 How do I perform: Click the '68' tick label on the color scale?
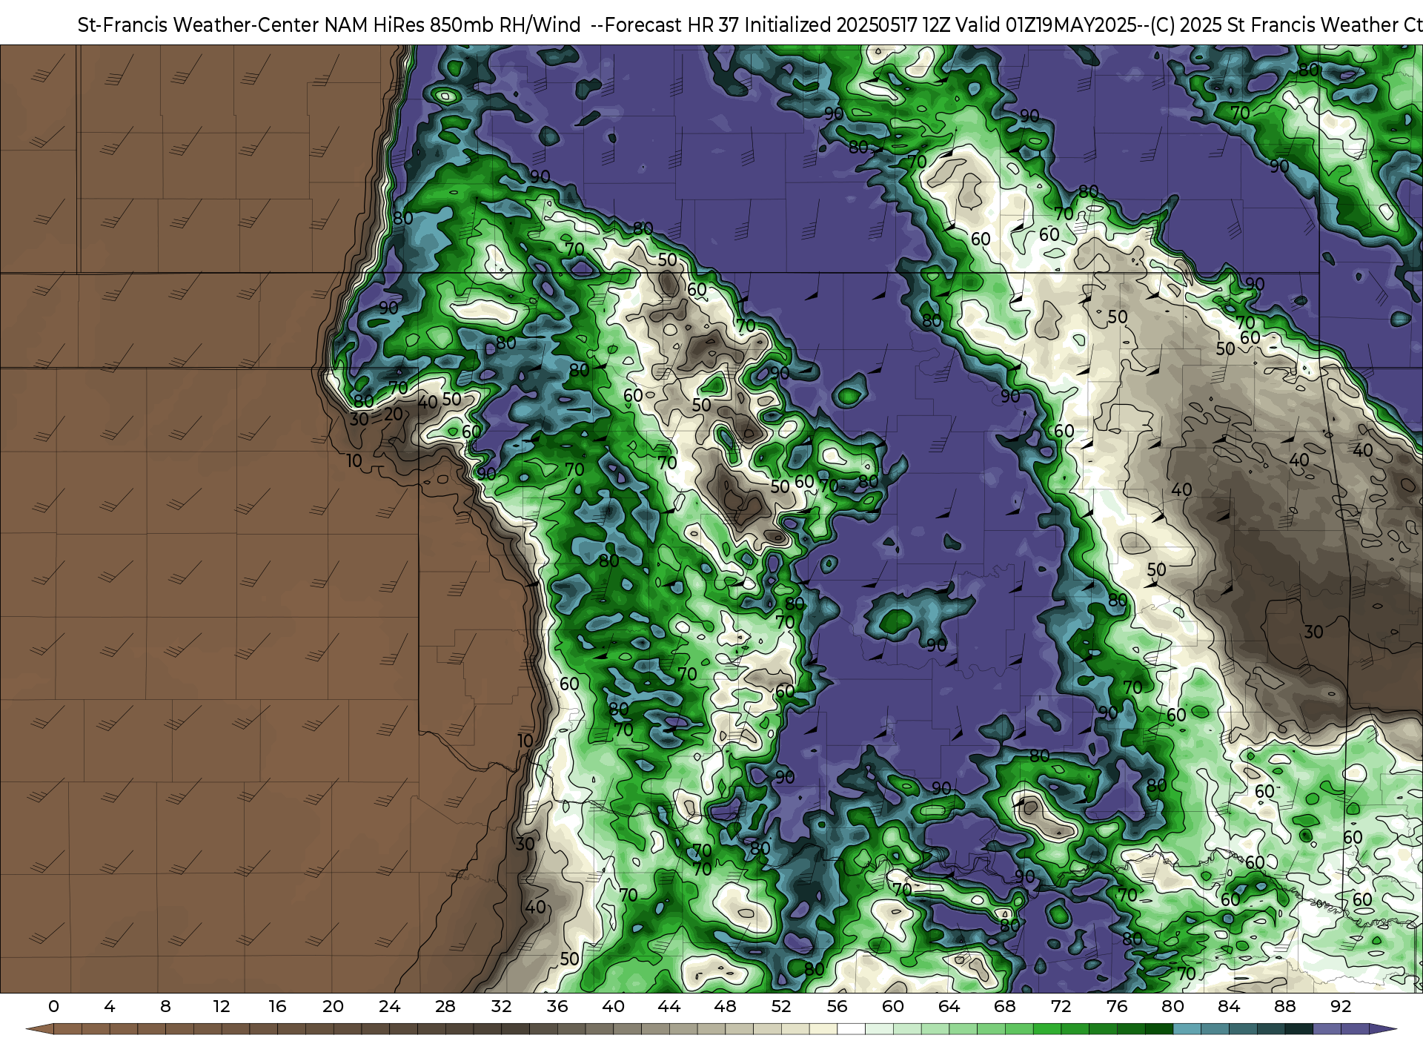tap(1005, 1006)
